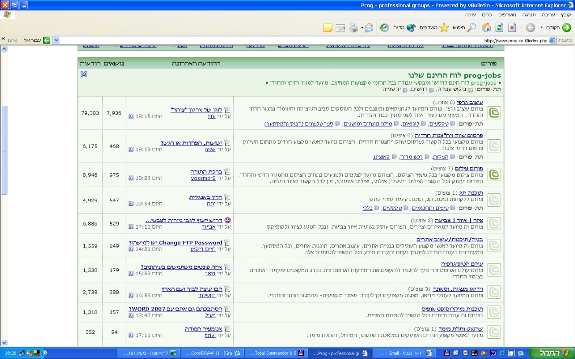The width and height of the screenshot is (575, 359).
Task: Open the מועדפים (Favorites) menu
Action: pos(507,15)
